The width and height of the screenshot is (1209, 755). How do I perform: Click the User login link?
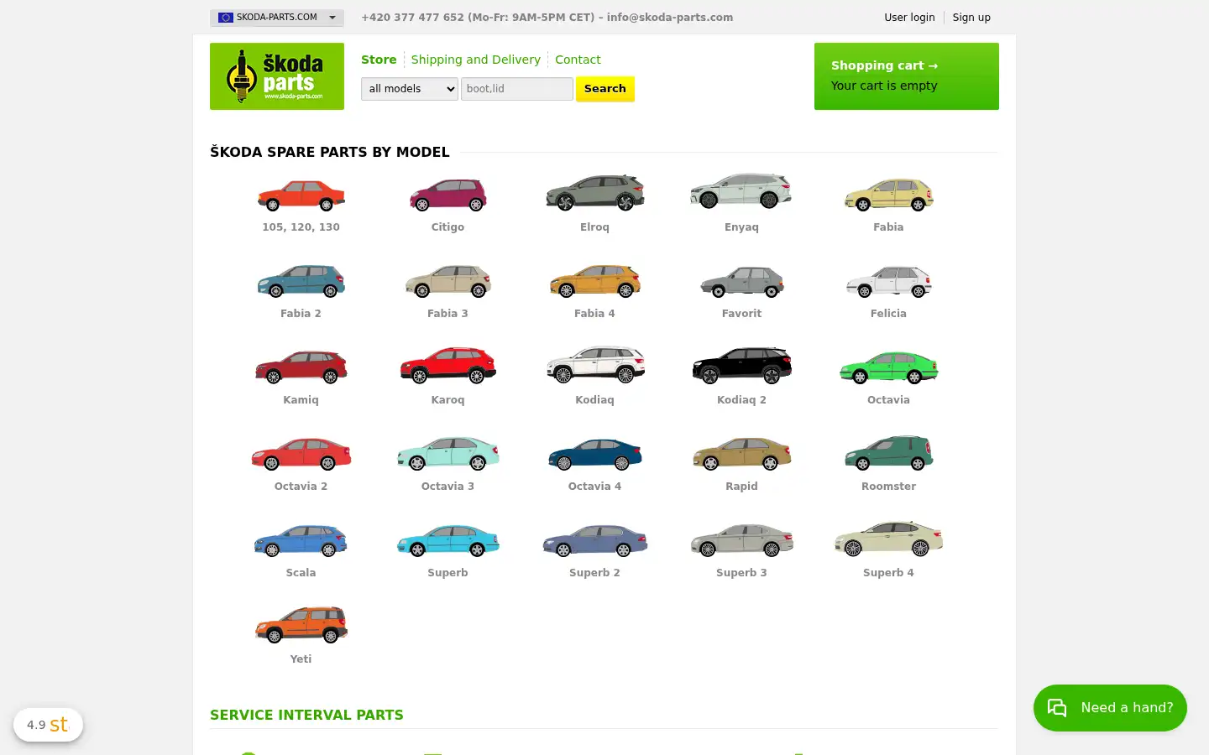pos(909,17)
